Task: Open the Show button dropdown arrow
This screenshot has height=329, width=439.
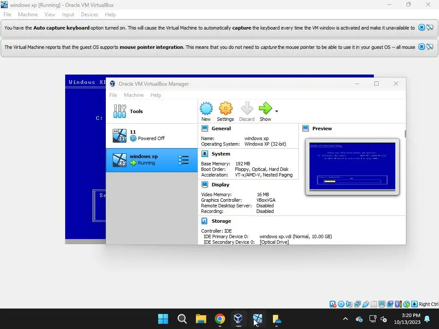Action: click(277, 111)
